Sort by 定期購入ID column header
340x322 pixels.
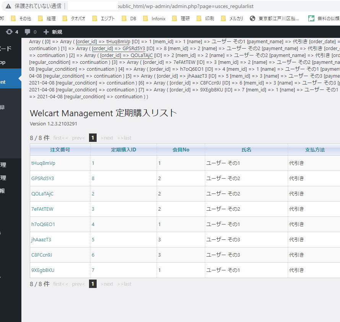(x=124, y=150)
